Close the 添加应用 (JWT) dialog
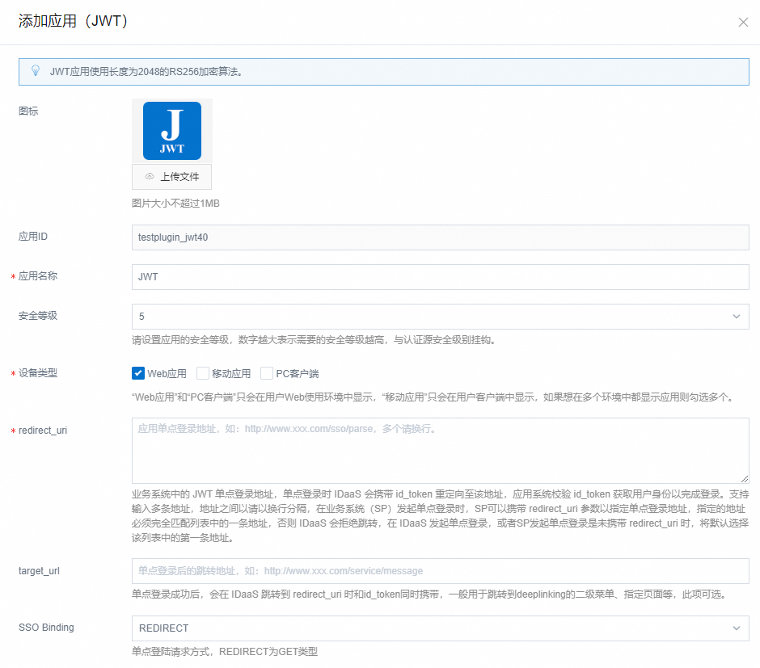Image resolution: width=760 pixels, height=668 pixels. point(743,23)
